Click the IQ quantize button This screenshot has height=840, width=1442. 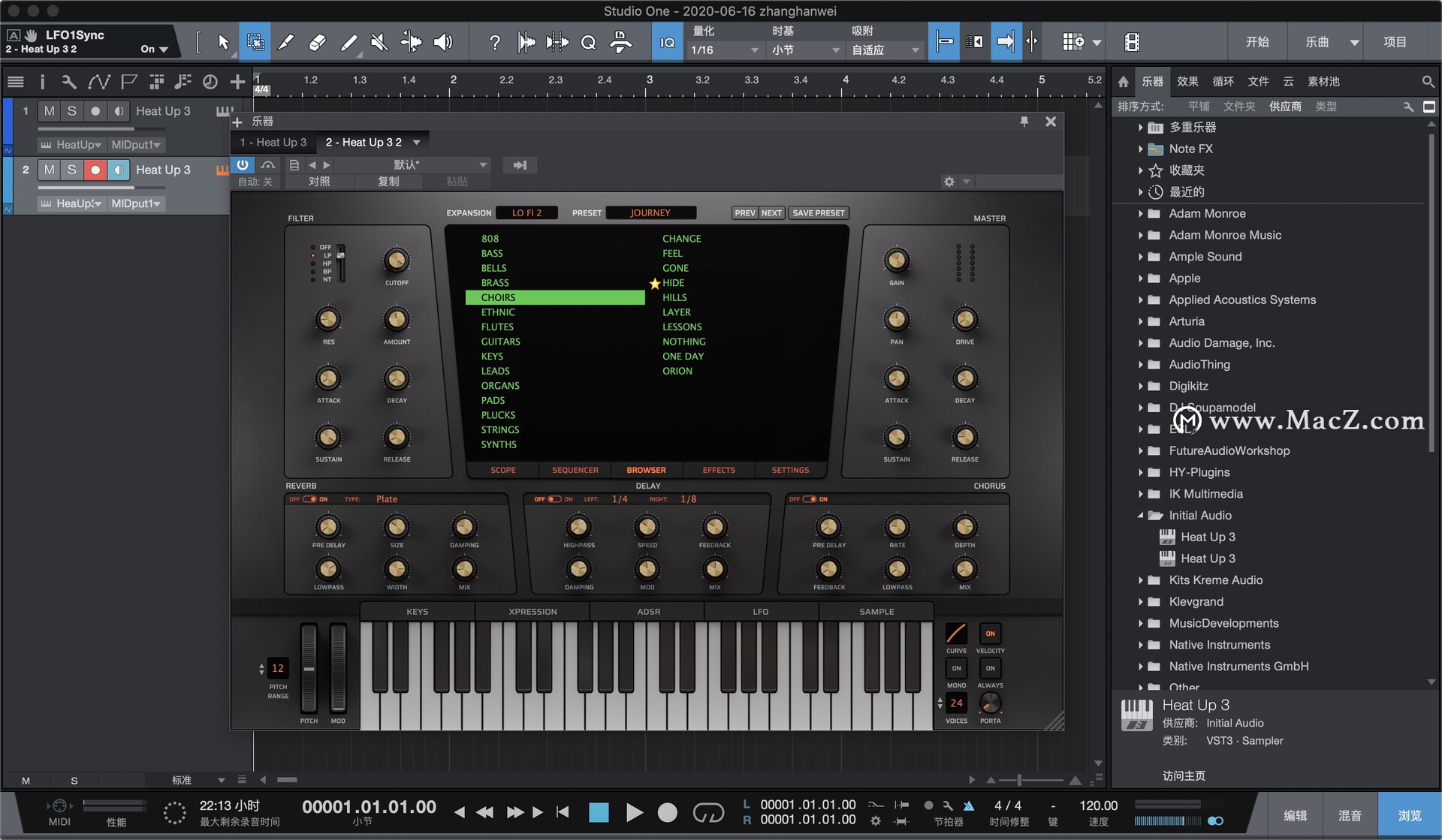coord(667,43)
